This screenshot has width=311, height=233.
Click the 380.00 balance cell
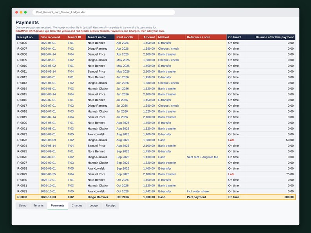(271, 197)
